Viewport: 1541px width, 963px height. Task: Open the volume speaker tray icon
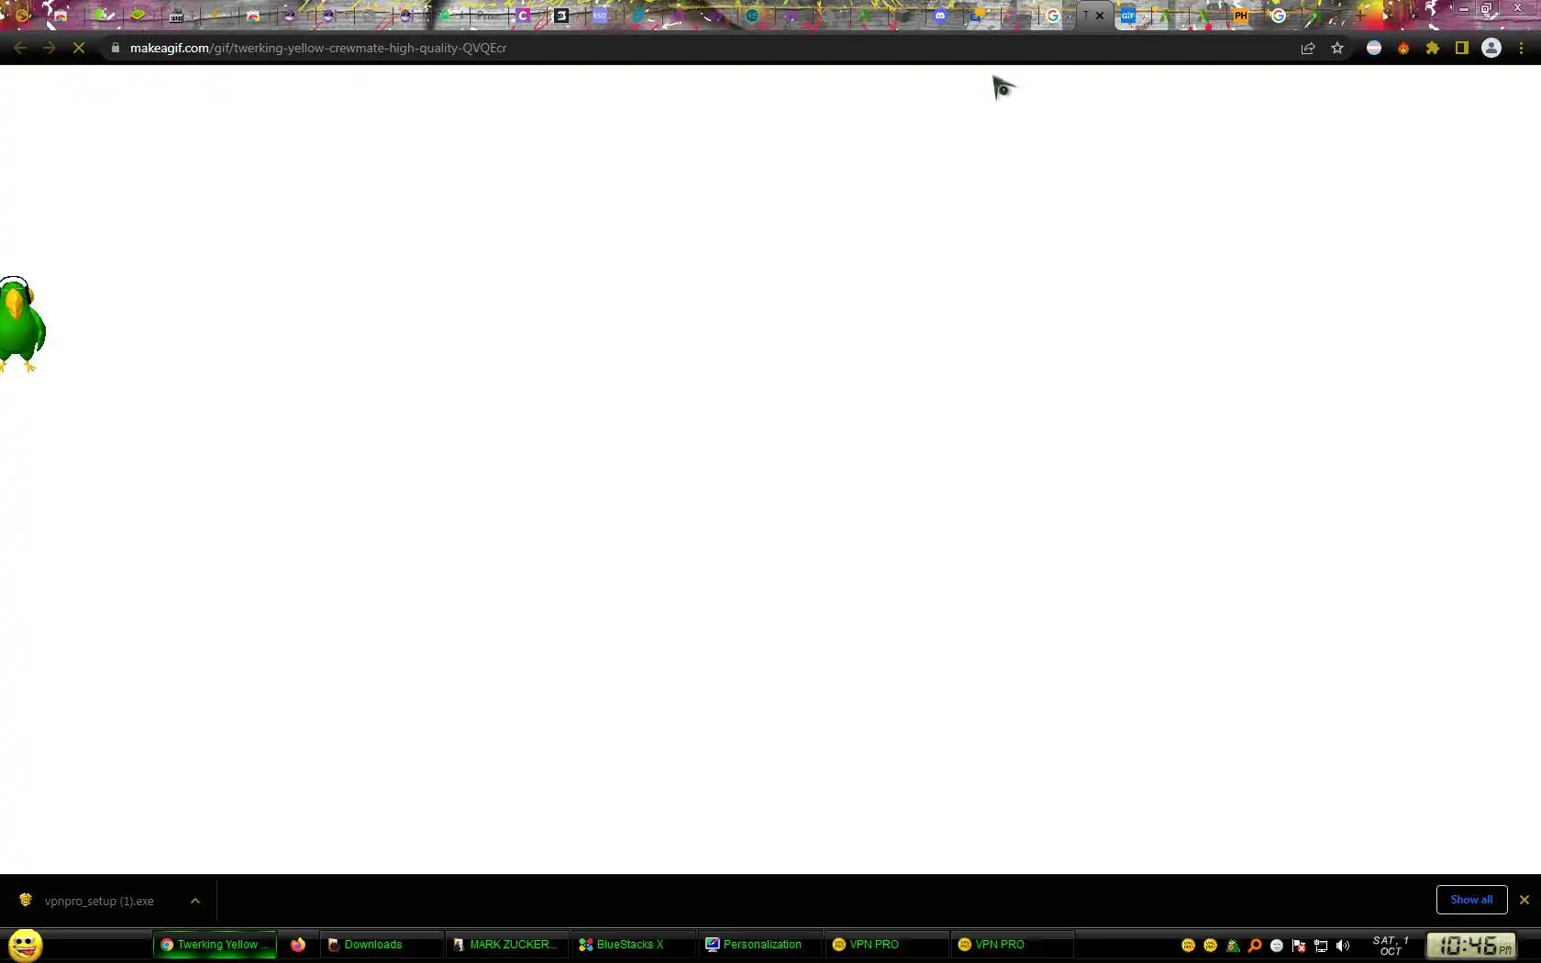tap(1343, 946)
